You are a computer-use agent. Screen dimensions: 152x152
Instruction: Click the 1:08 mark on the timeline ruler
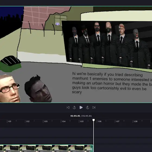pyautogui.click(x=135, y=121)
